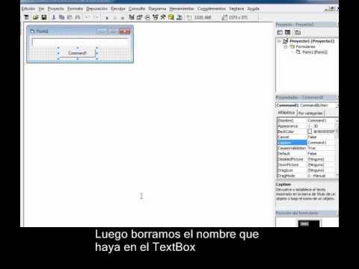Click the Break (pause) toolbar icon
Screen dimensions: 359x269
coord(115,18)
